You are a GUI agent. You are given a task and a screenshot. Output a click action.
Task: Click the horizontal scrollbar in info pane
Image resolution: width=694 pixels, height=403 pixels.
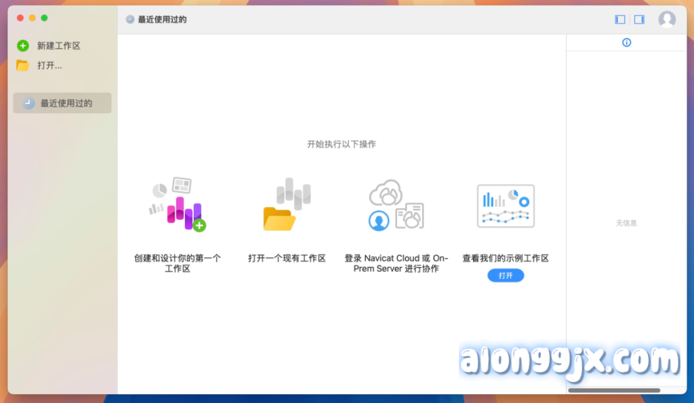(613, 390)
